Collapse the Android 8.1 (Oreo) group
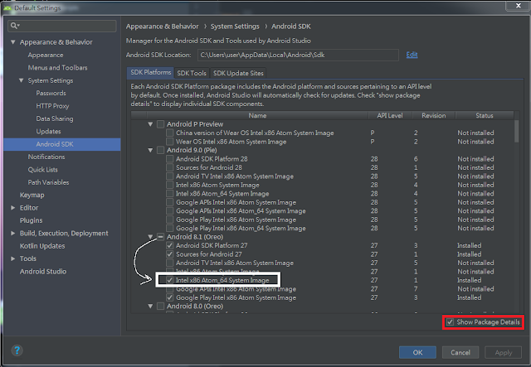This screenshot has height=367, width=531. (x=150, y=237)
